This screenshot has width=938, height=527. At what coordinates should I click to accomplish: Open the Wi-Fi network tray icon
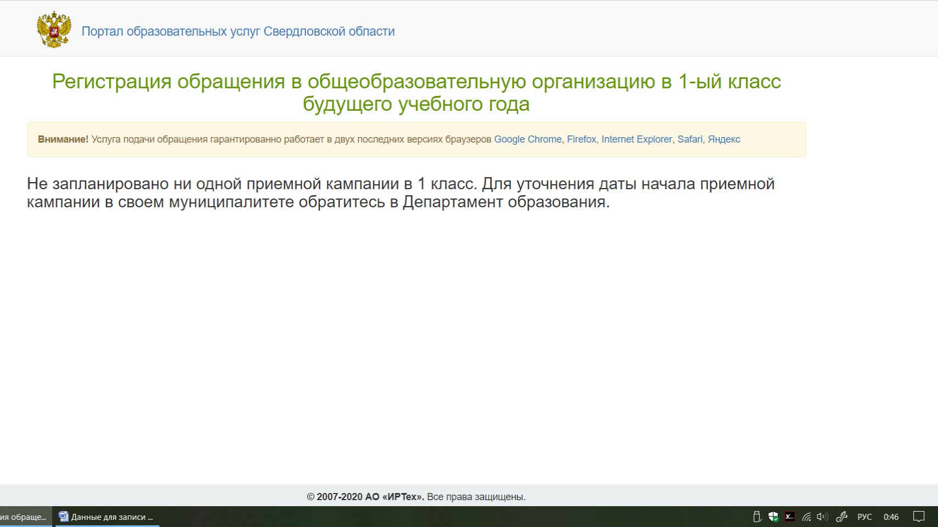coord(806,517)
